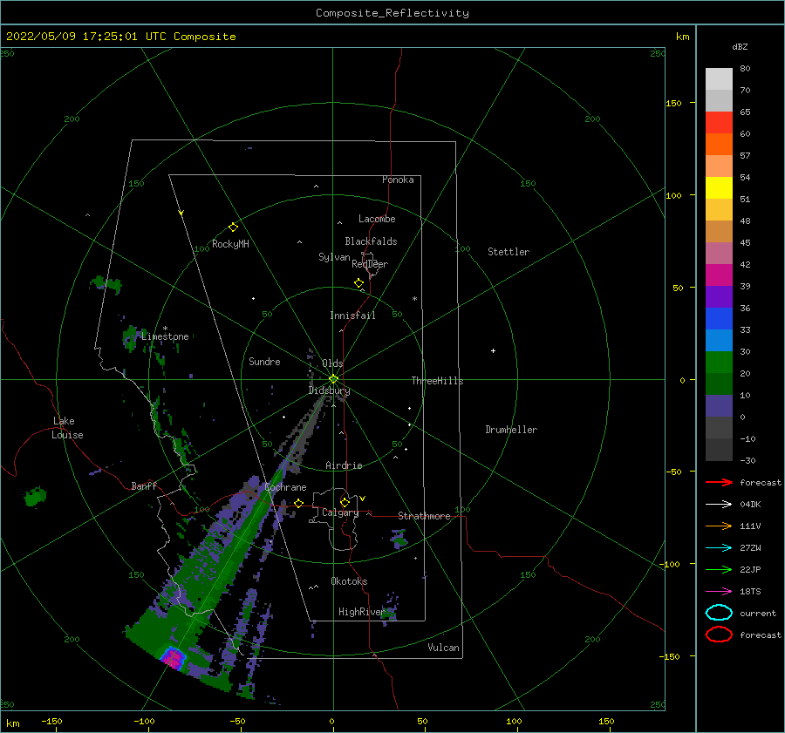Viewport: 785px width, 733px height.
Task: Click the red forecast arrow in legend
Action: coord(719,482)
